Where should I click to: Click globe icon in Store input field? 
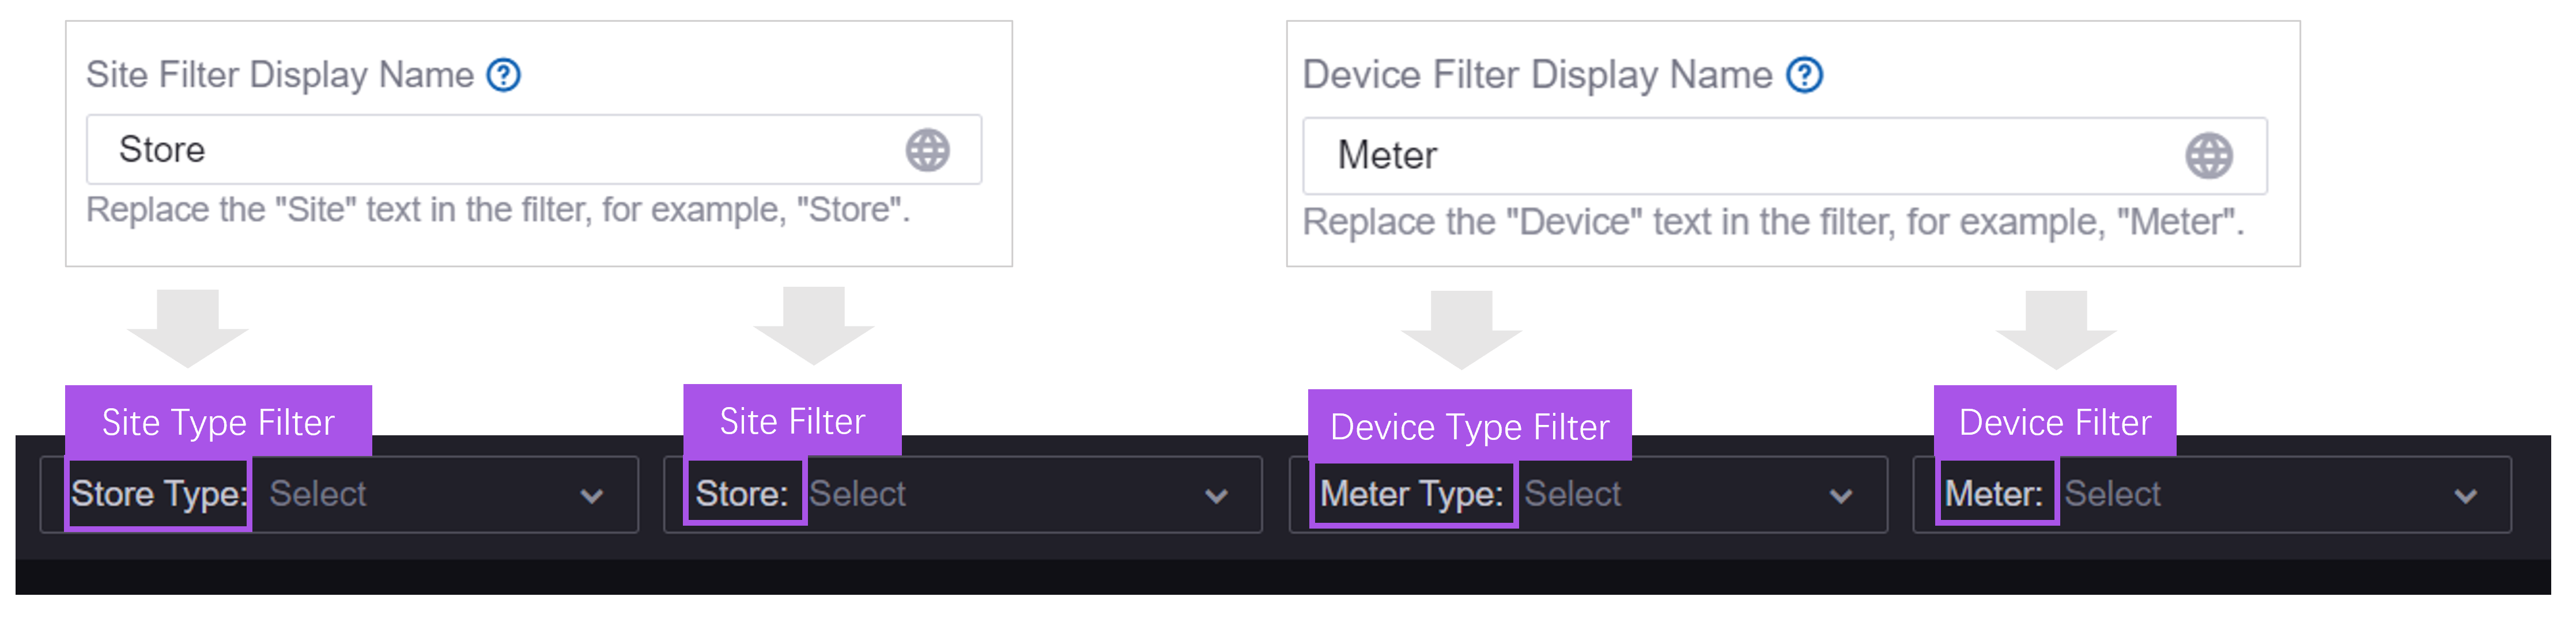pyautogui.click(x=927, y=151)
